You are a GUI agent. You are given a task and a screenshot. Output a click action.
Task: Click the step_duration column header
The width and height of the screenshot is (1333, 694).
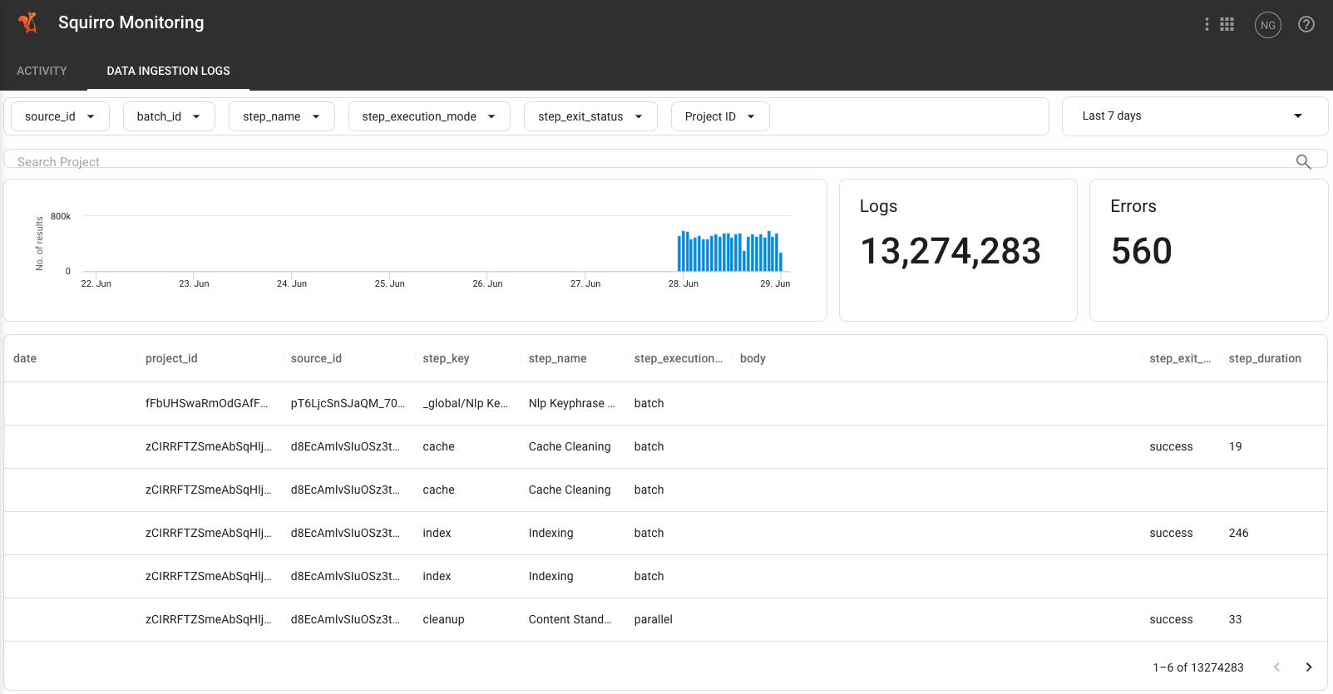(x=1265, y=358)
